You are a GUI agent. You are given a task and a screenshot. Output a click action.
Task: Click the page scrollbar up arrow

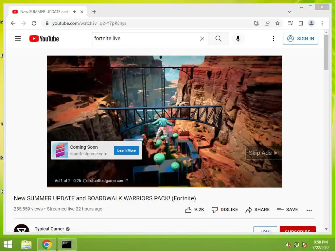point(326,33)
